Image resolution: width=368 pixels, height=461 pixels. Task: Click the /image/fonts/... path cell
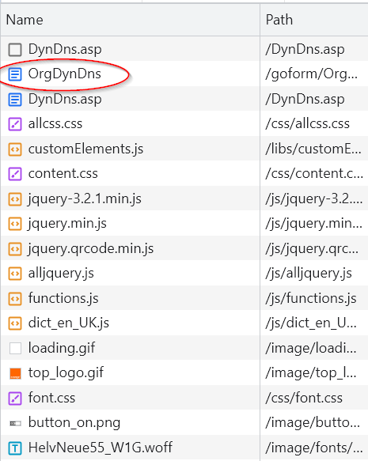(x=314, y=448)
